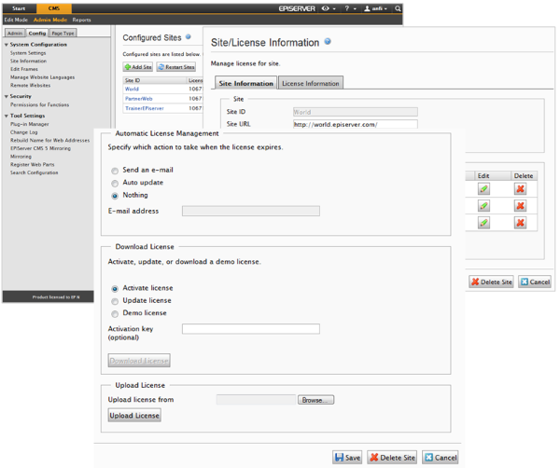Open the eye view-options dropdown in top bar

[x=329, y=8]
